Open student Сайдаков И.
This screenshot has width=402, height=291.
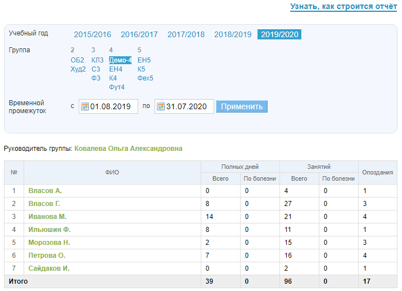[49, 268]
